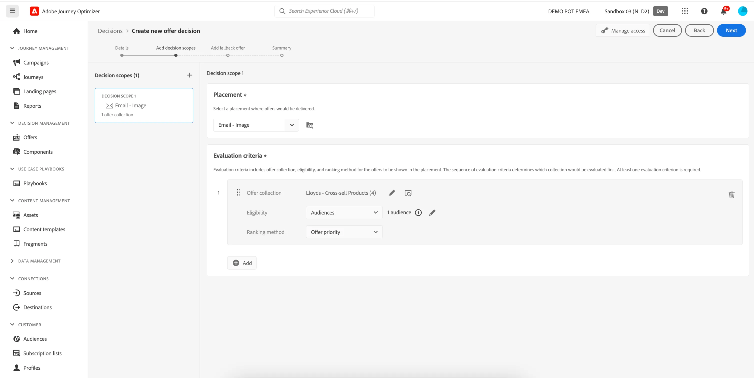Focus the Search Experience Cloud field
The width and height of the screenshot is (754, 378).
(x=324, y=11)
